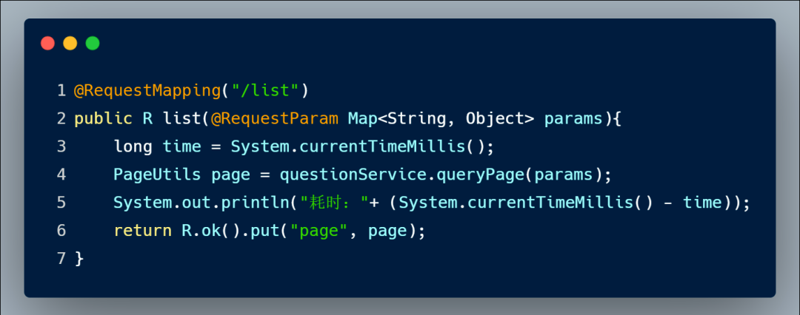Click the long keyword on line 3
Screen dimensions: 800x315
(x=133, y=147)
